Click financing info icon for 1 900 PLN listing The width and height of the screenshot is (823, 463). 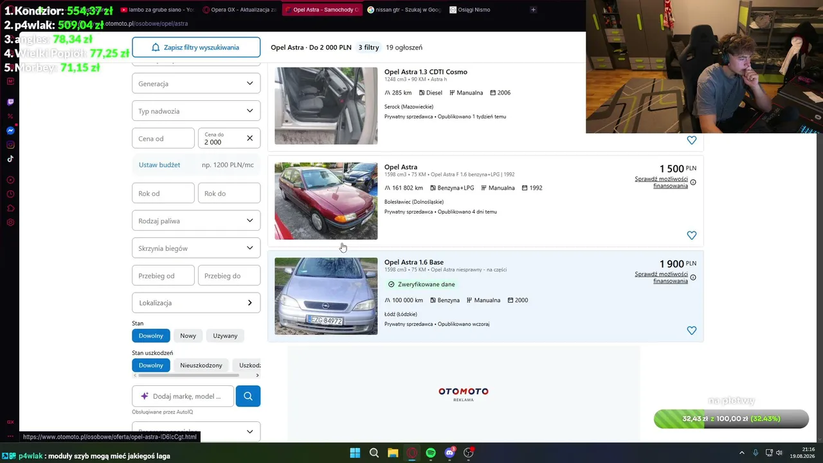coord(693,278)
